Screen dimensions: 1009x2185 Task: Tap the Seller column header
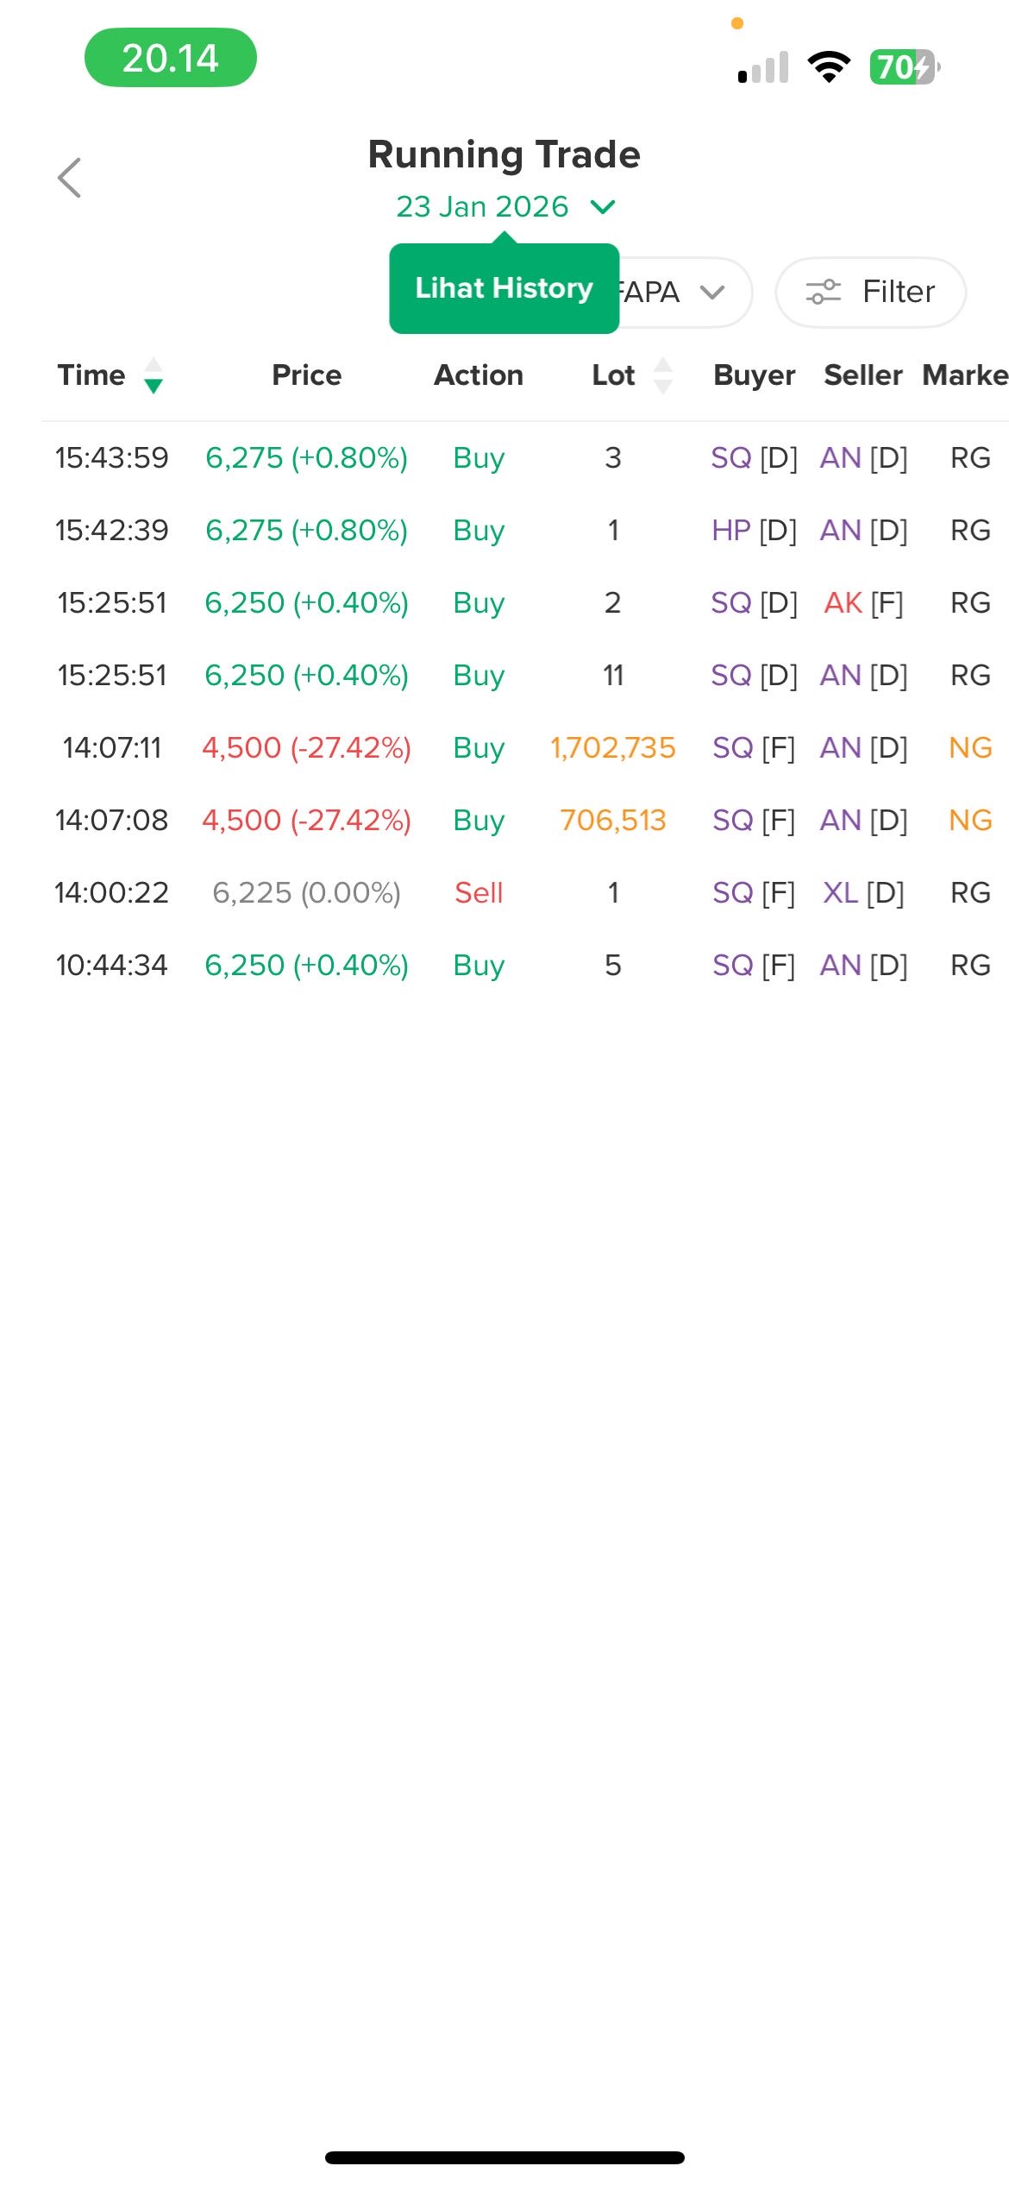(862, 375)
